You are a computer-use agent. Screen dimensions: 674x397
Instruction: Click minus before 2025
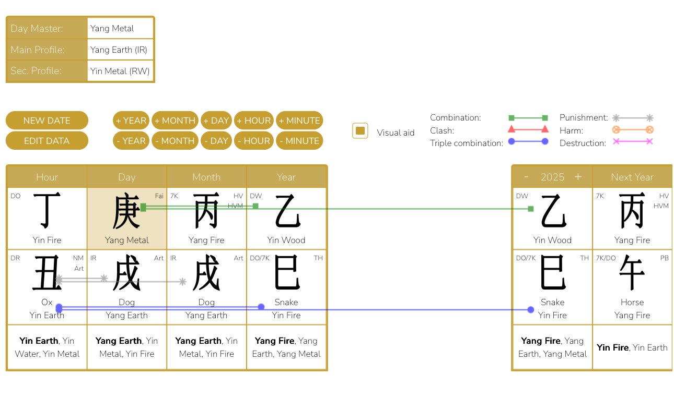coord(526,177)
